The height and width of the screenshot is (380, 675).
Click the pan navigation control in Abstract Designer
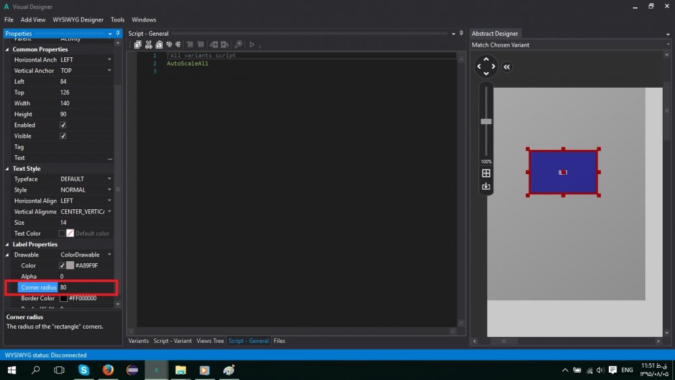point(486,66)
